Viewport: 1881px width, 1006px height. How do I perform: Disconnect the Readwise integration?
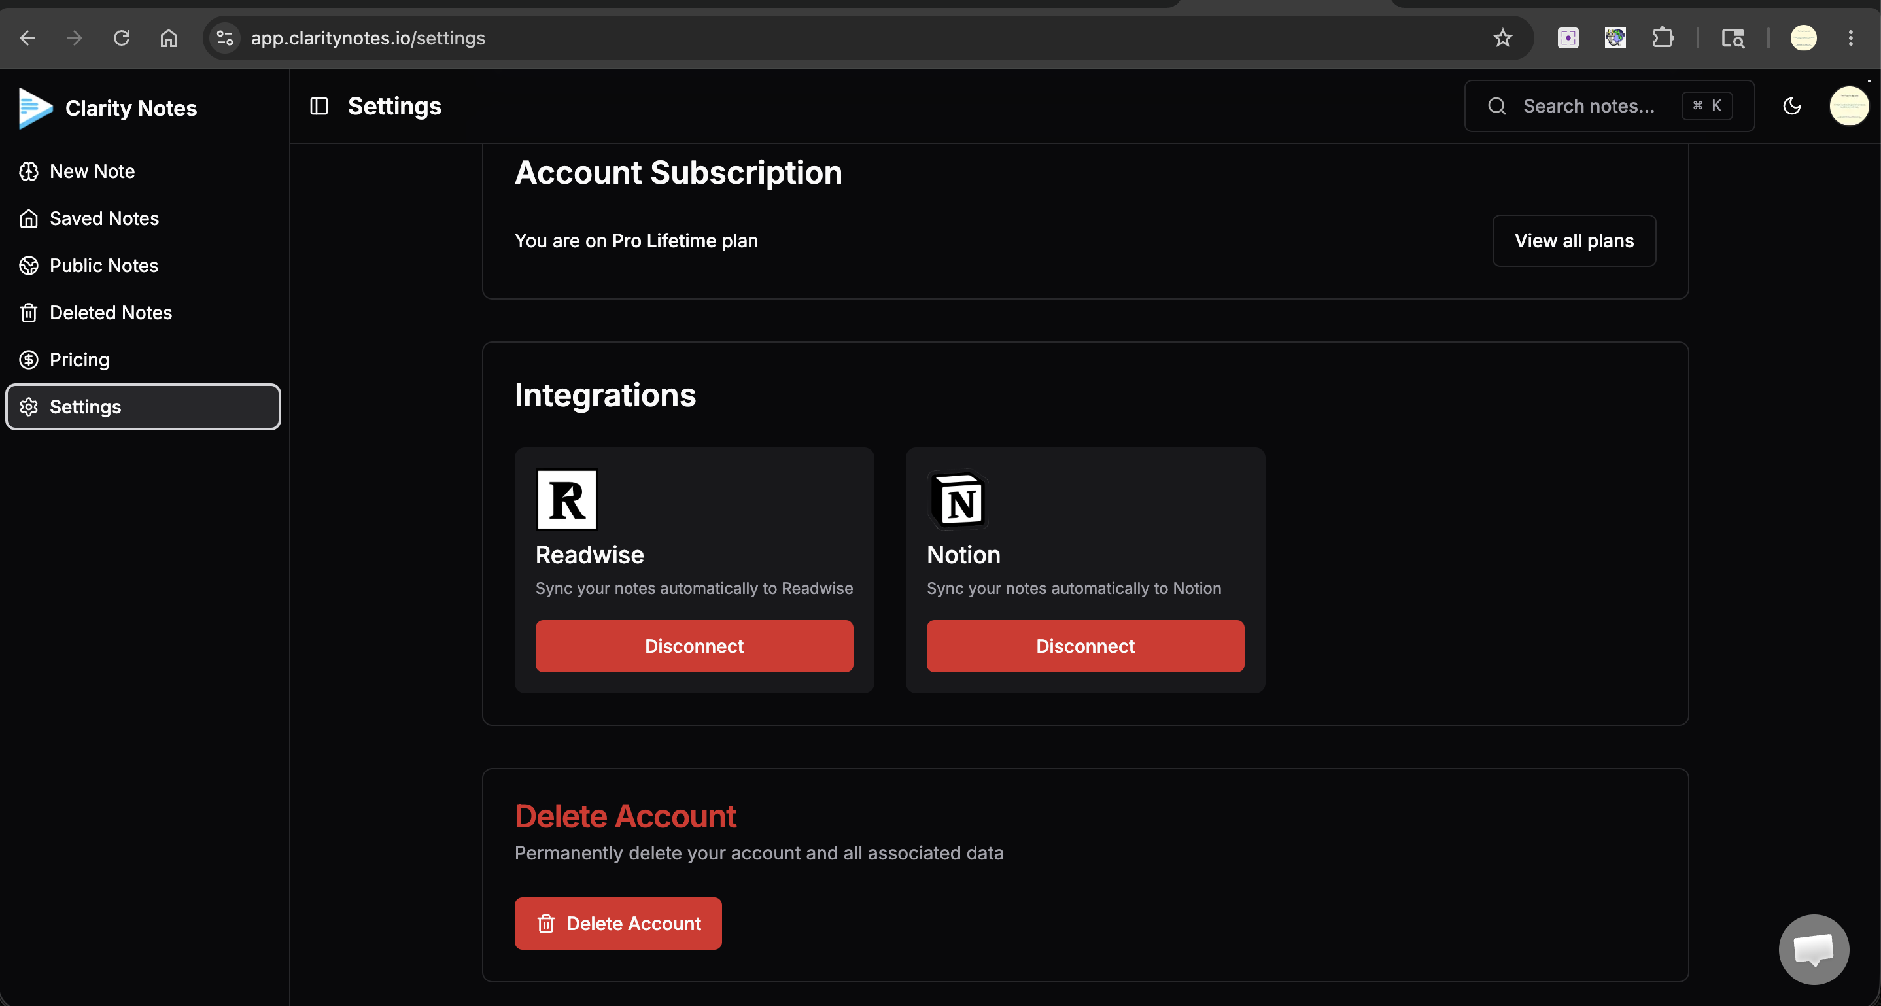point(694,646)
